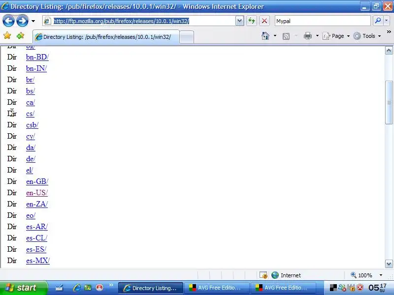Expand Print options dropdown arrow
This screenshot has width=394, height=295.
(x=317, y=36)
